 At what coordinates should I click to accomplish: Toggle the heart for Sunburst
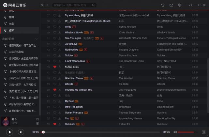click(55, 124)
